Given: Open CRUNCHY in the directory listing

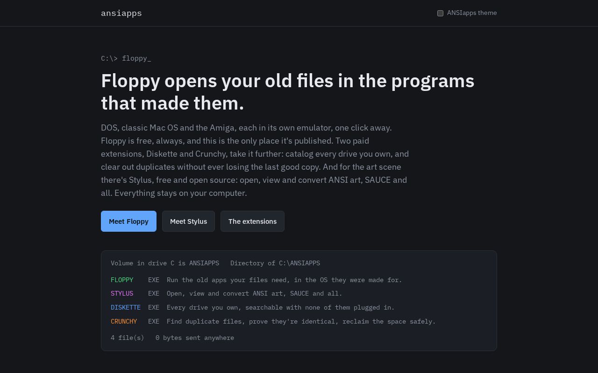Looking at the screenshot, I should (x=124, y=321).
